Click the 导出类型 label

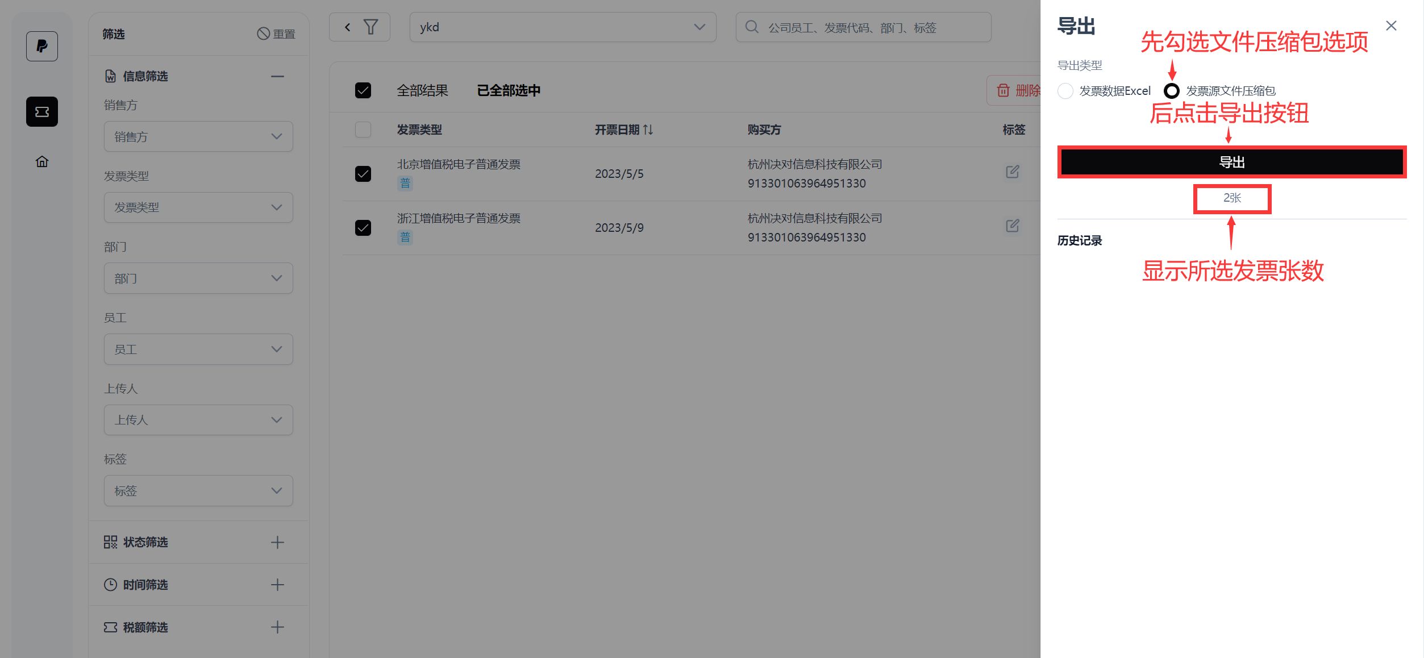[1080, 66]
